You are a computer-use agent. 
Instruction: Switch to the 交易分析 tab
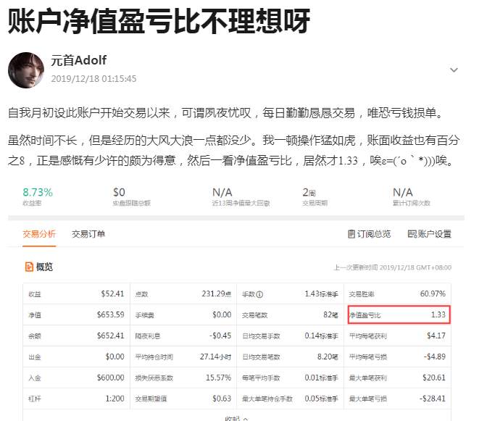click(39, 234)
